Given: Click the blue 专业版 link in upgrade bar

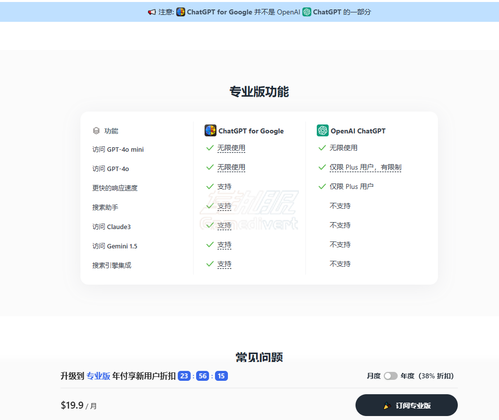Looking at the screenshot, I should [98, 376].
